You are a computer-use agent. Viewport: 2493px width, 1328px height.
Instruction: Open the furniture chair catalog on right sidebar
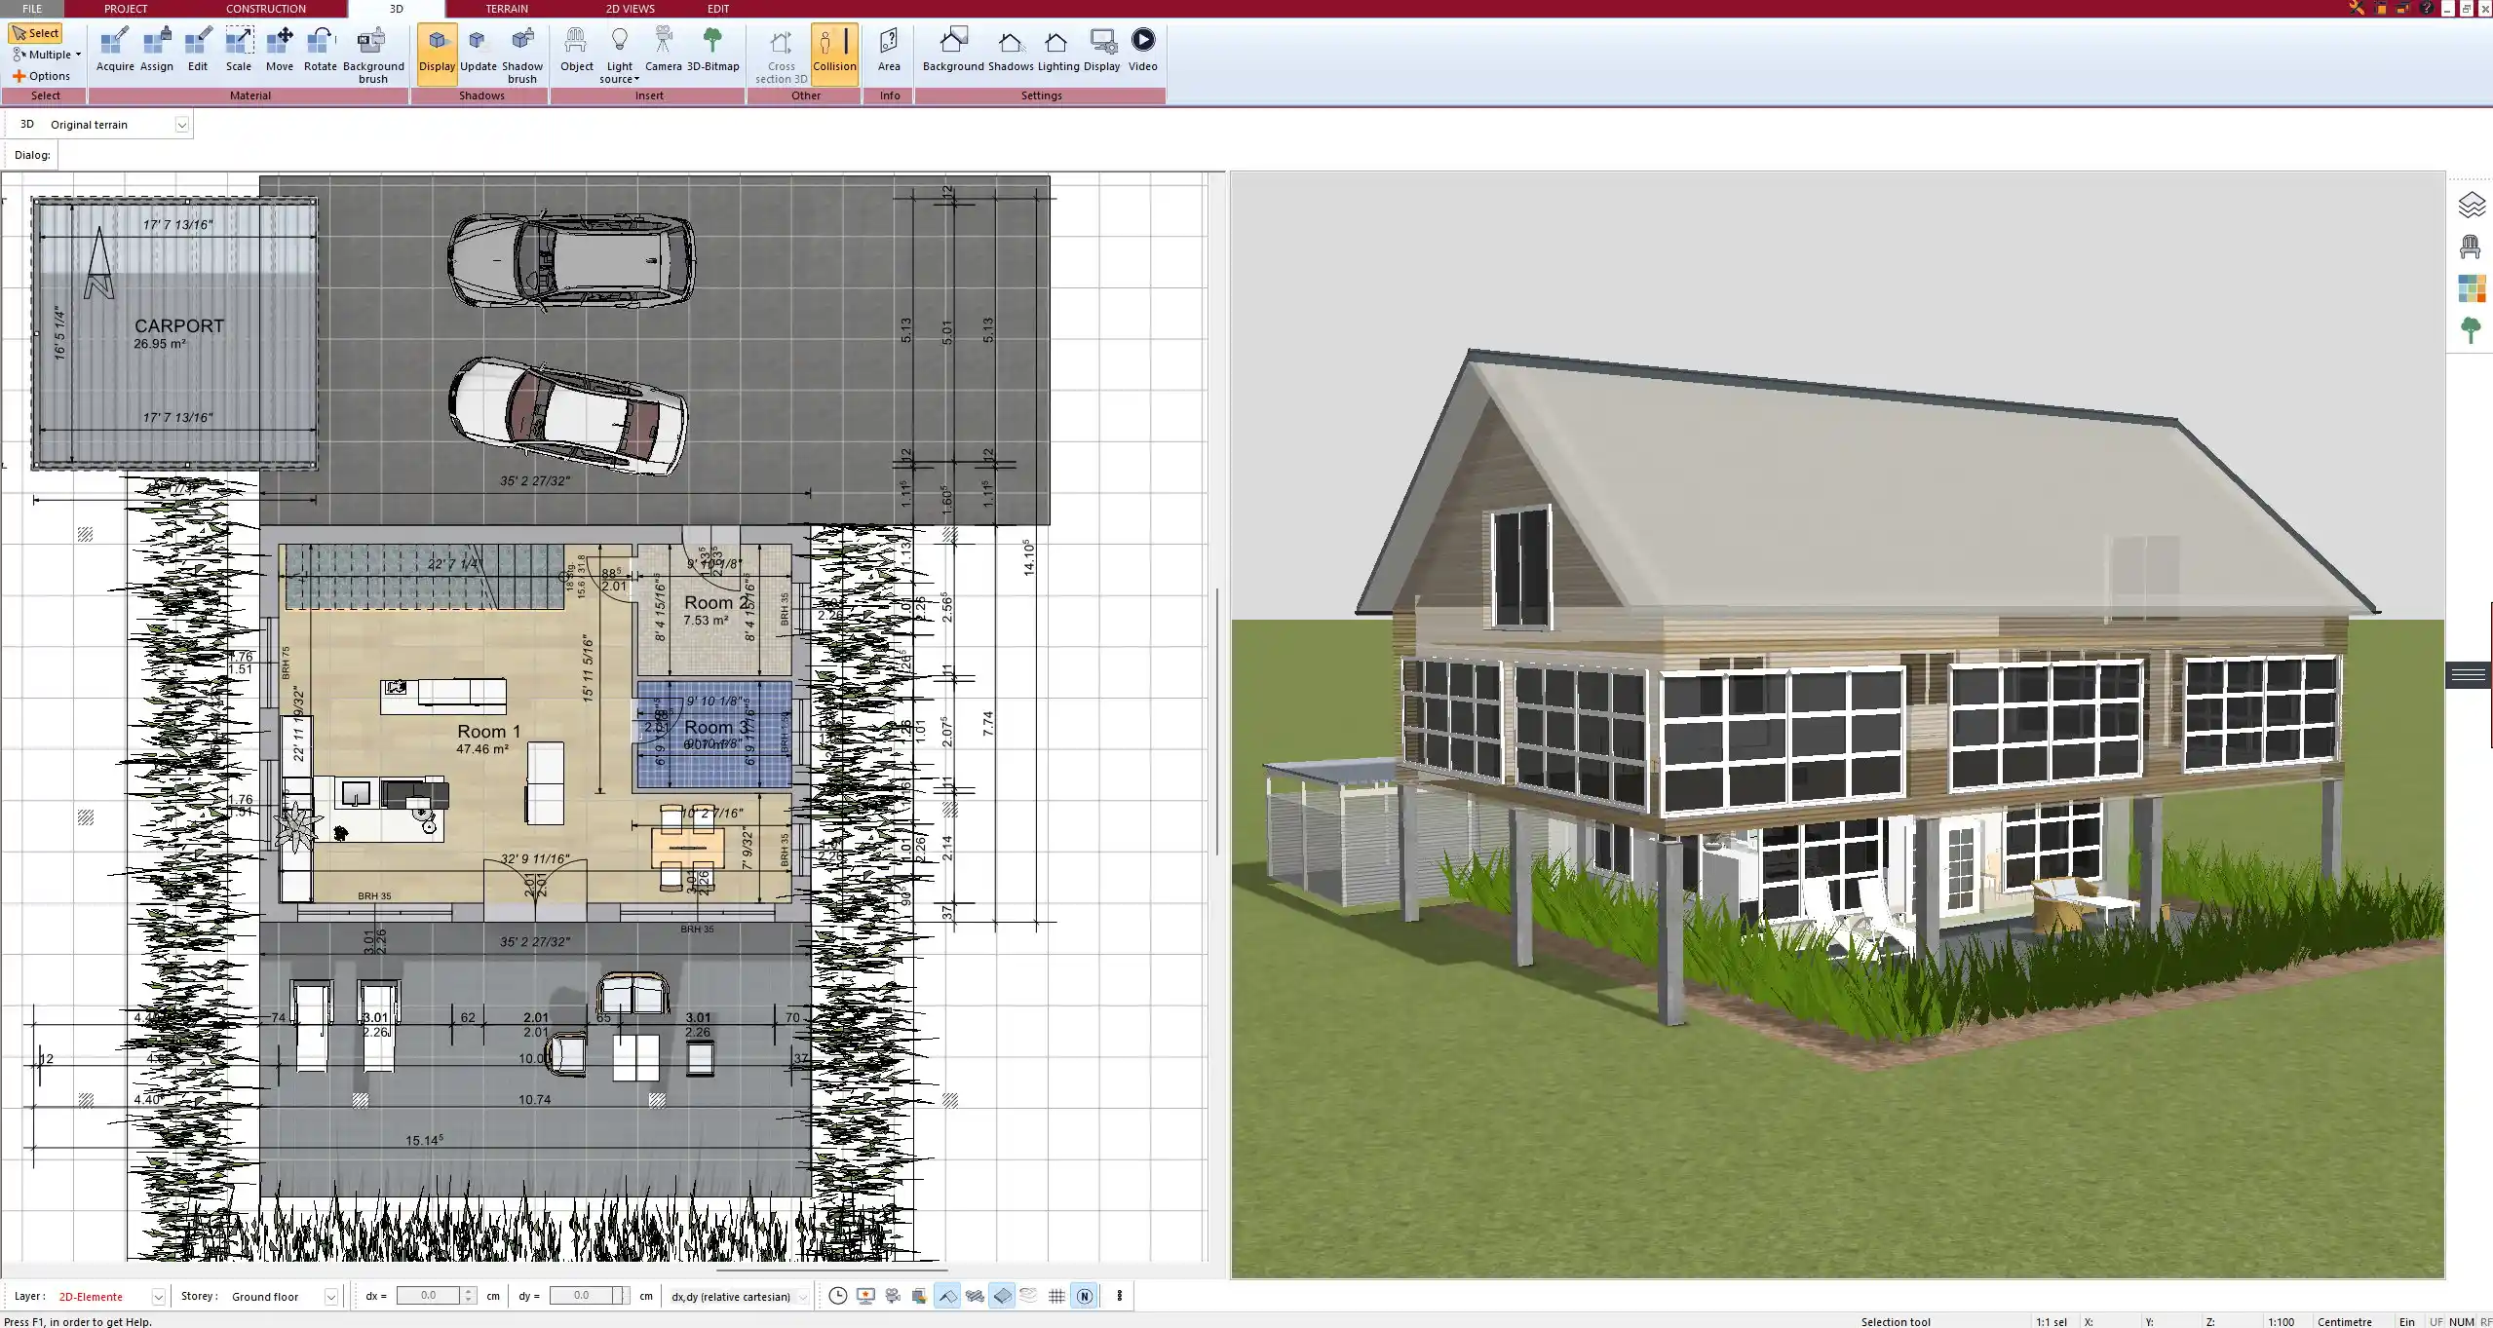(x=2471, y=247)
